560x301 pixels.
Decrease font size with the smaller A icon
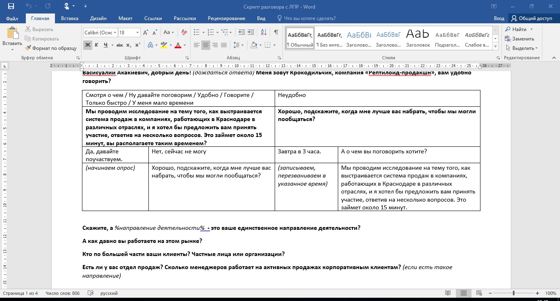(155, 32)
